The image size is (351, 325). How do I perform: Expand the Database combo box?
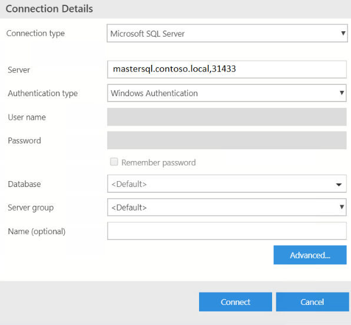(227, 184)
